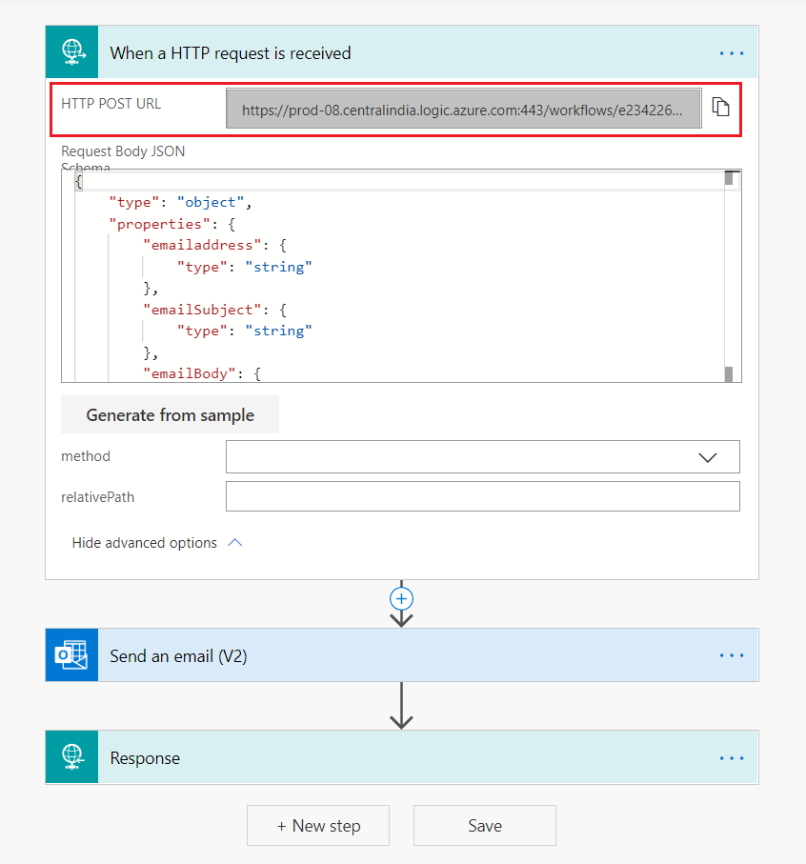Viewport: 806px width, 864px height.
Task: Select the HTTP POST URL text field
Action: (463, 110)
